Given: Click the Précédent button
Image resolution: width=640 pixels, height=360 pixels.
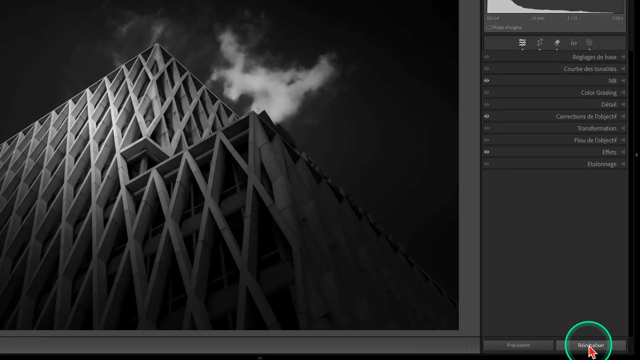Looking at the screenshot, I should (518, 345).
